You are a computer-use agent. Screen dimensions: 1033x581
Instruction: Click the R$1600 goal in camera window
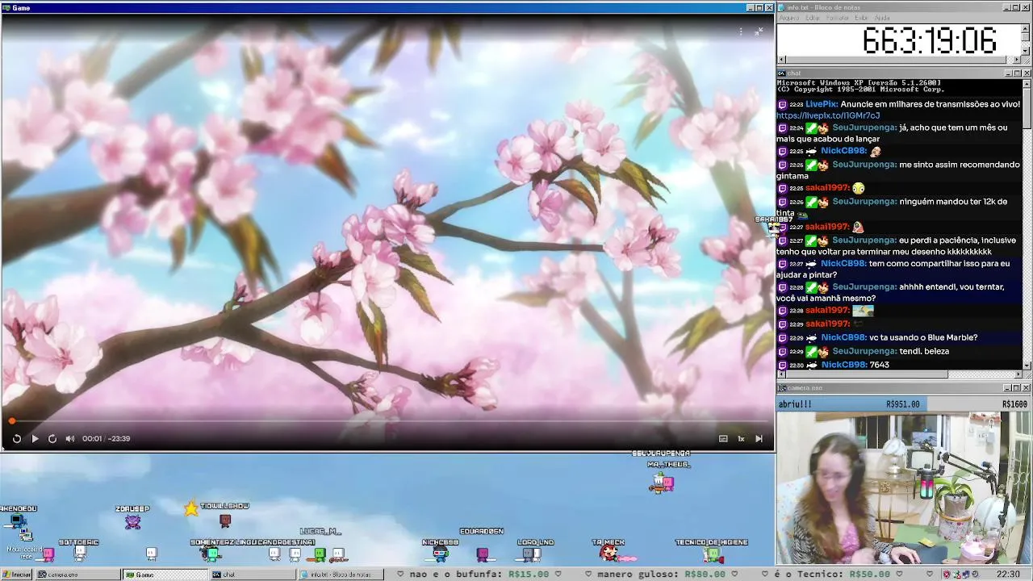pos(1014,404)
